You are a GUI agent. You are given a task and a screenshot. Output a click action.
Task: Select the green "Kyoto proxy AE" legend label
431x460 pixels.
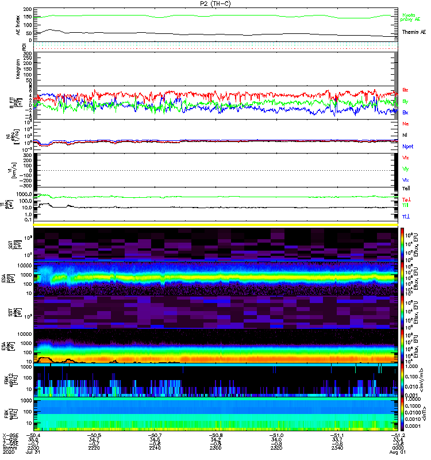[410, 17]
